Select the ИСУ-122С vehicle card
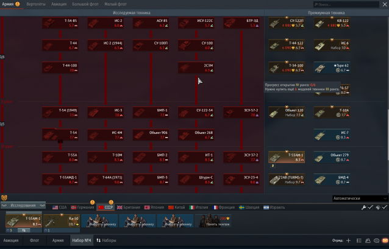Viewport: 389px width, 249px height. tap(196, 23)
